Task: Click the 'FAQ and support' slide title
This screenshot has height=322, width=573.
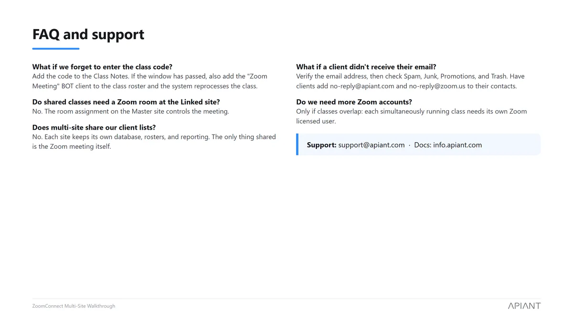Action: point(88,34)
